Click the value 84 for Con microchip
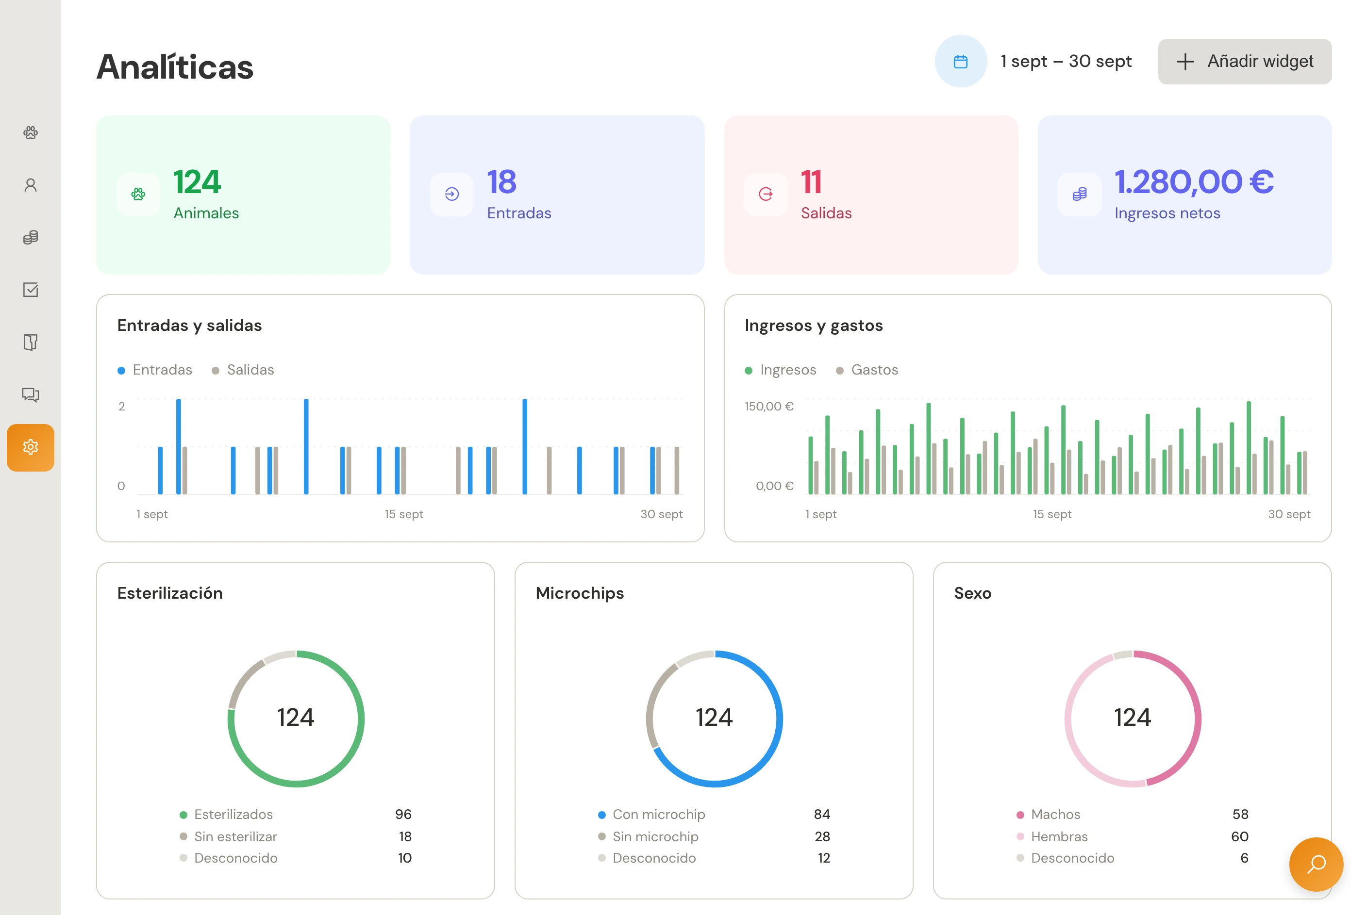This screenshot has width=1367, height=915. 822,815
